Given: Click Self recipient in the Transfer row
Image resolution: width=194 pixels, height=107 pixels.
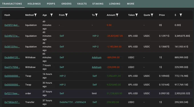Looking at the screenshot, I should tap(95, 102).
